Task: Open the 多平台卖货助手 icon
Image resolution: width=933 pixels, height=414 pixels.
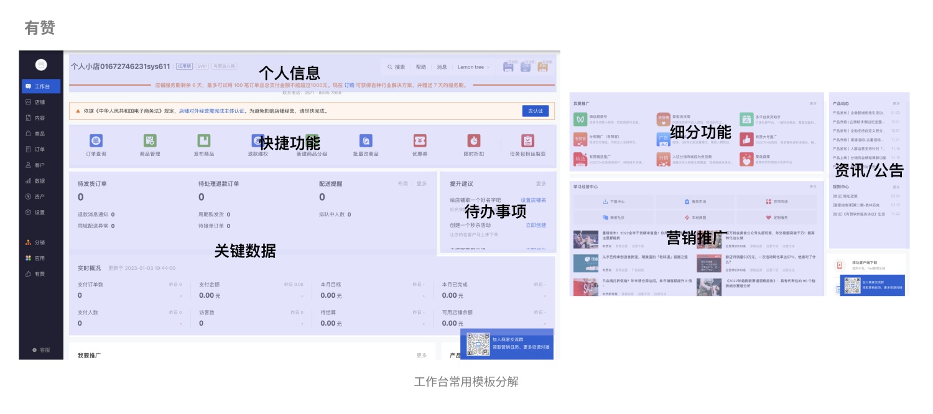Action: click(746, 119)
